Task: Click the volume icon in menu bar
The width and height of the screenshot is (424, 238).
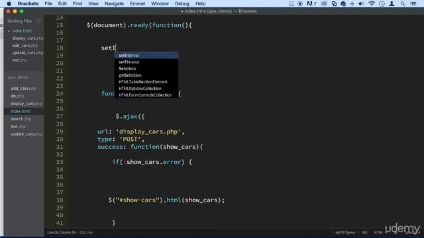Action: [361, 3]
